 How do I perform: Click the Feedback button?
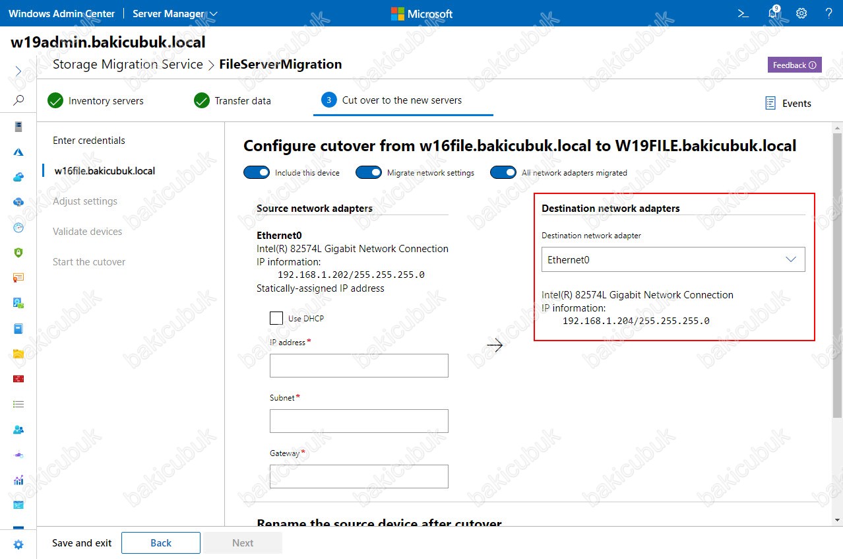click(794, 65)
